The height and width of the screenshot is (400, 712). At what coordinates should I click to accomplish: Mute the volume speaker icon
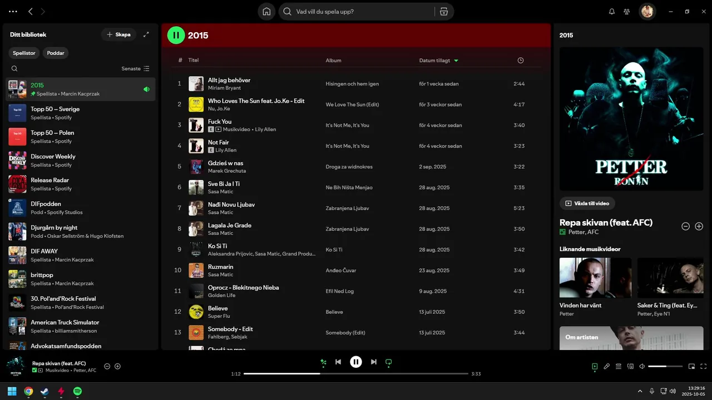pos(642,366)
